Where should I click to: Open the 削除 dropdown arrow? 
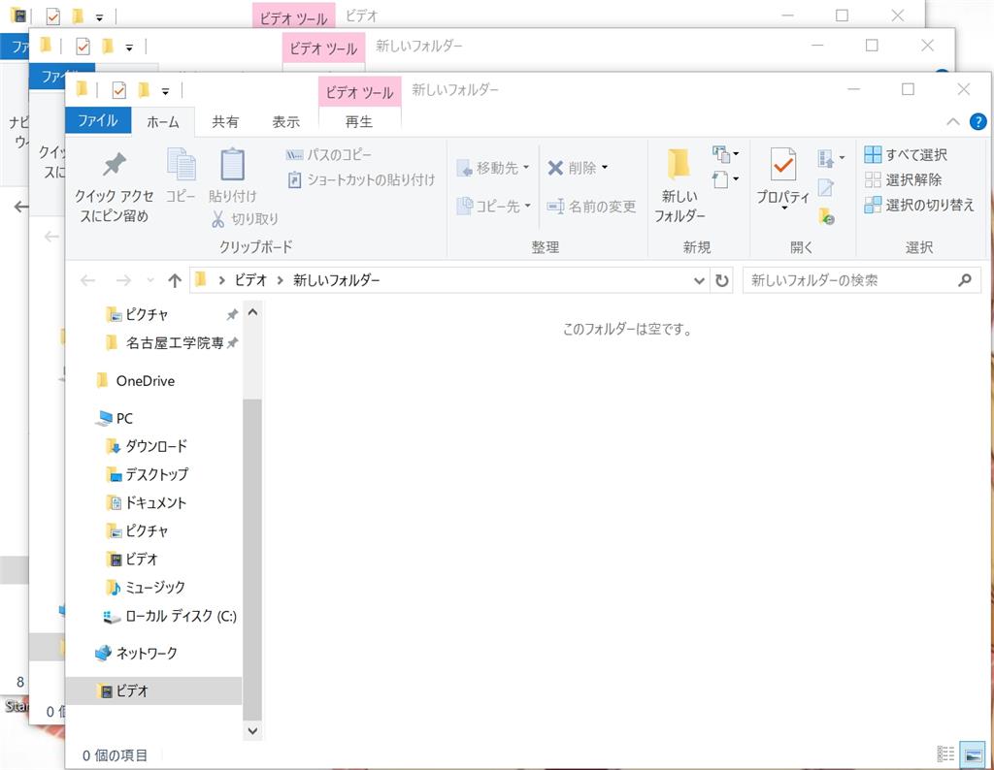tap(605, 167)
